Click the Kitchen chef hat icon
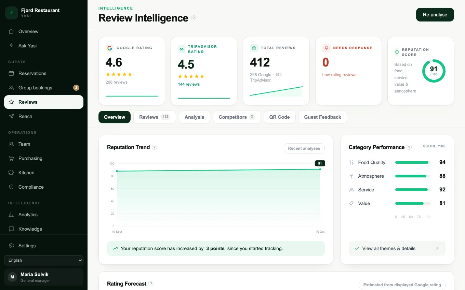 point(11,173)
